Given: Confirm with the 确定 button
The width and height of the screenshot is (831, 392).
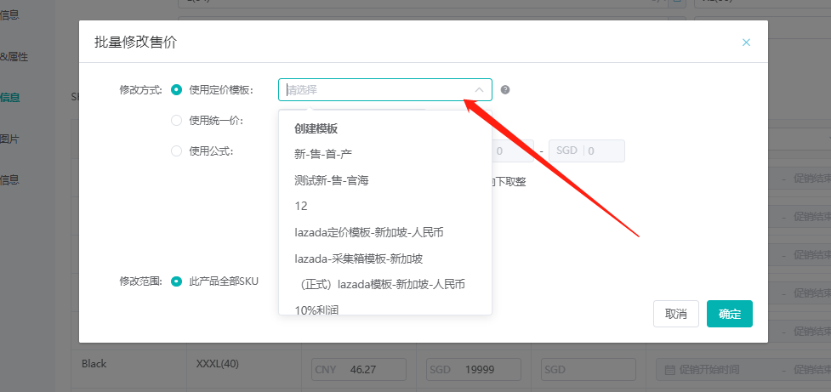Looking at the screenshot, I should pyautogui.click(x=729, y=314).
